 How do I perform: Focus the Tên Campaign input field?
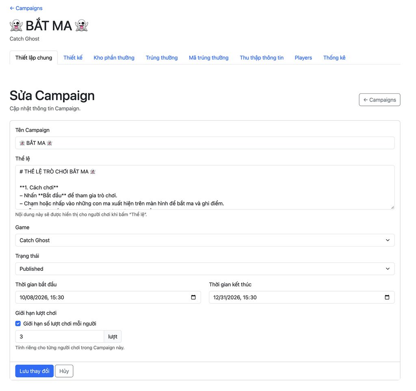coord(205,143)
